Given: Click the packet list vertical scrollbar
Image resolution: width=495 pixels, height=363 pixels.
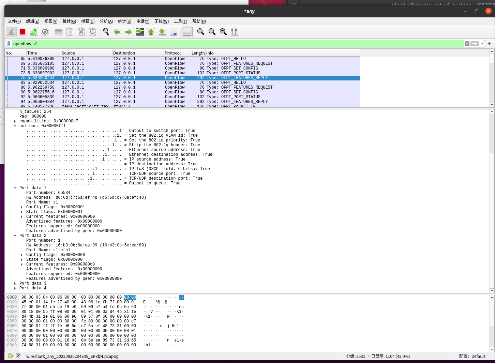Looking at the screenshot, I should (492, 78).
